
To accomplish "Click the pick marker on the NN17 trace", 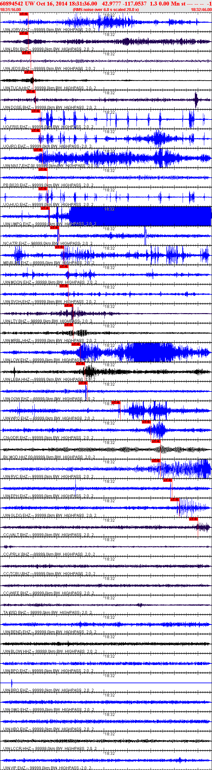I will (38, 150).
